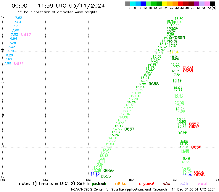The height and width of the screenshot is (192, 219).
Task: Click the wave height value '15.87'
Action: click(x=116, y=132)
